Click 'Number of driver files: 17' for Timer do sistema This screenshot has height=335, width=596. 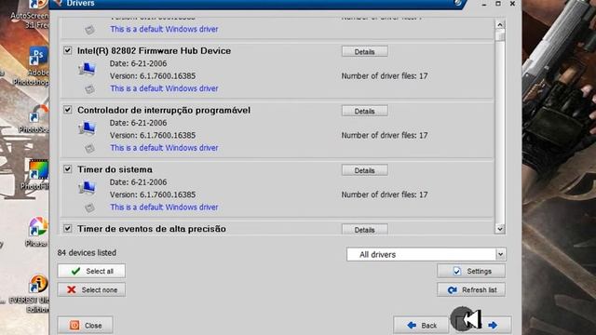click(x=385, y=194)
